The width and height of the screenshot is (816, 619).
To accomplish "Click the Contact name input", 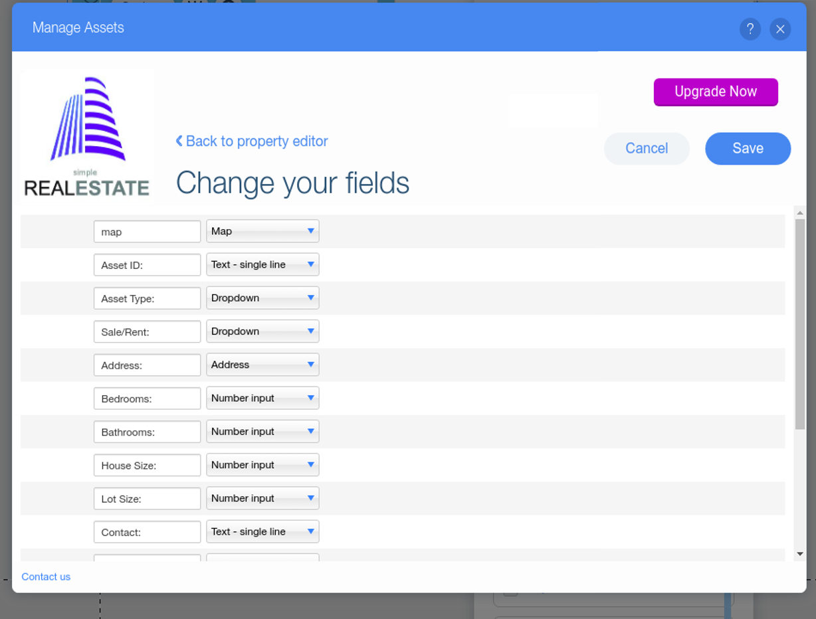I will click(147, 532).
